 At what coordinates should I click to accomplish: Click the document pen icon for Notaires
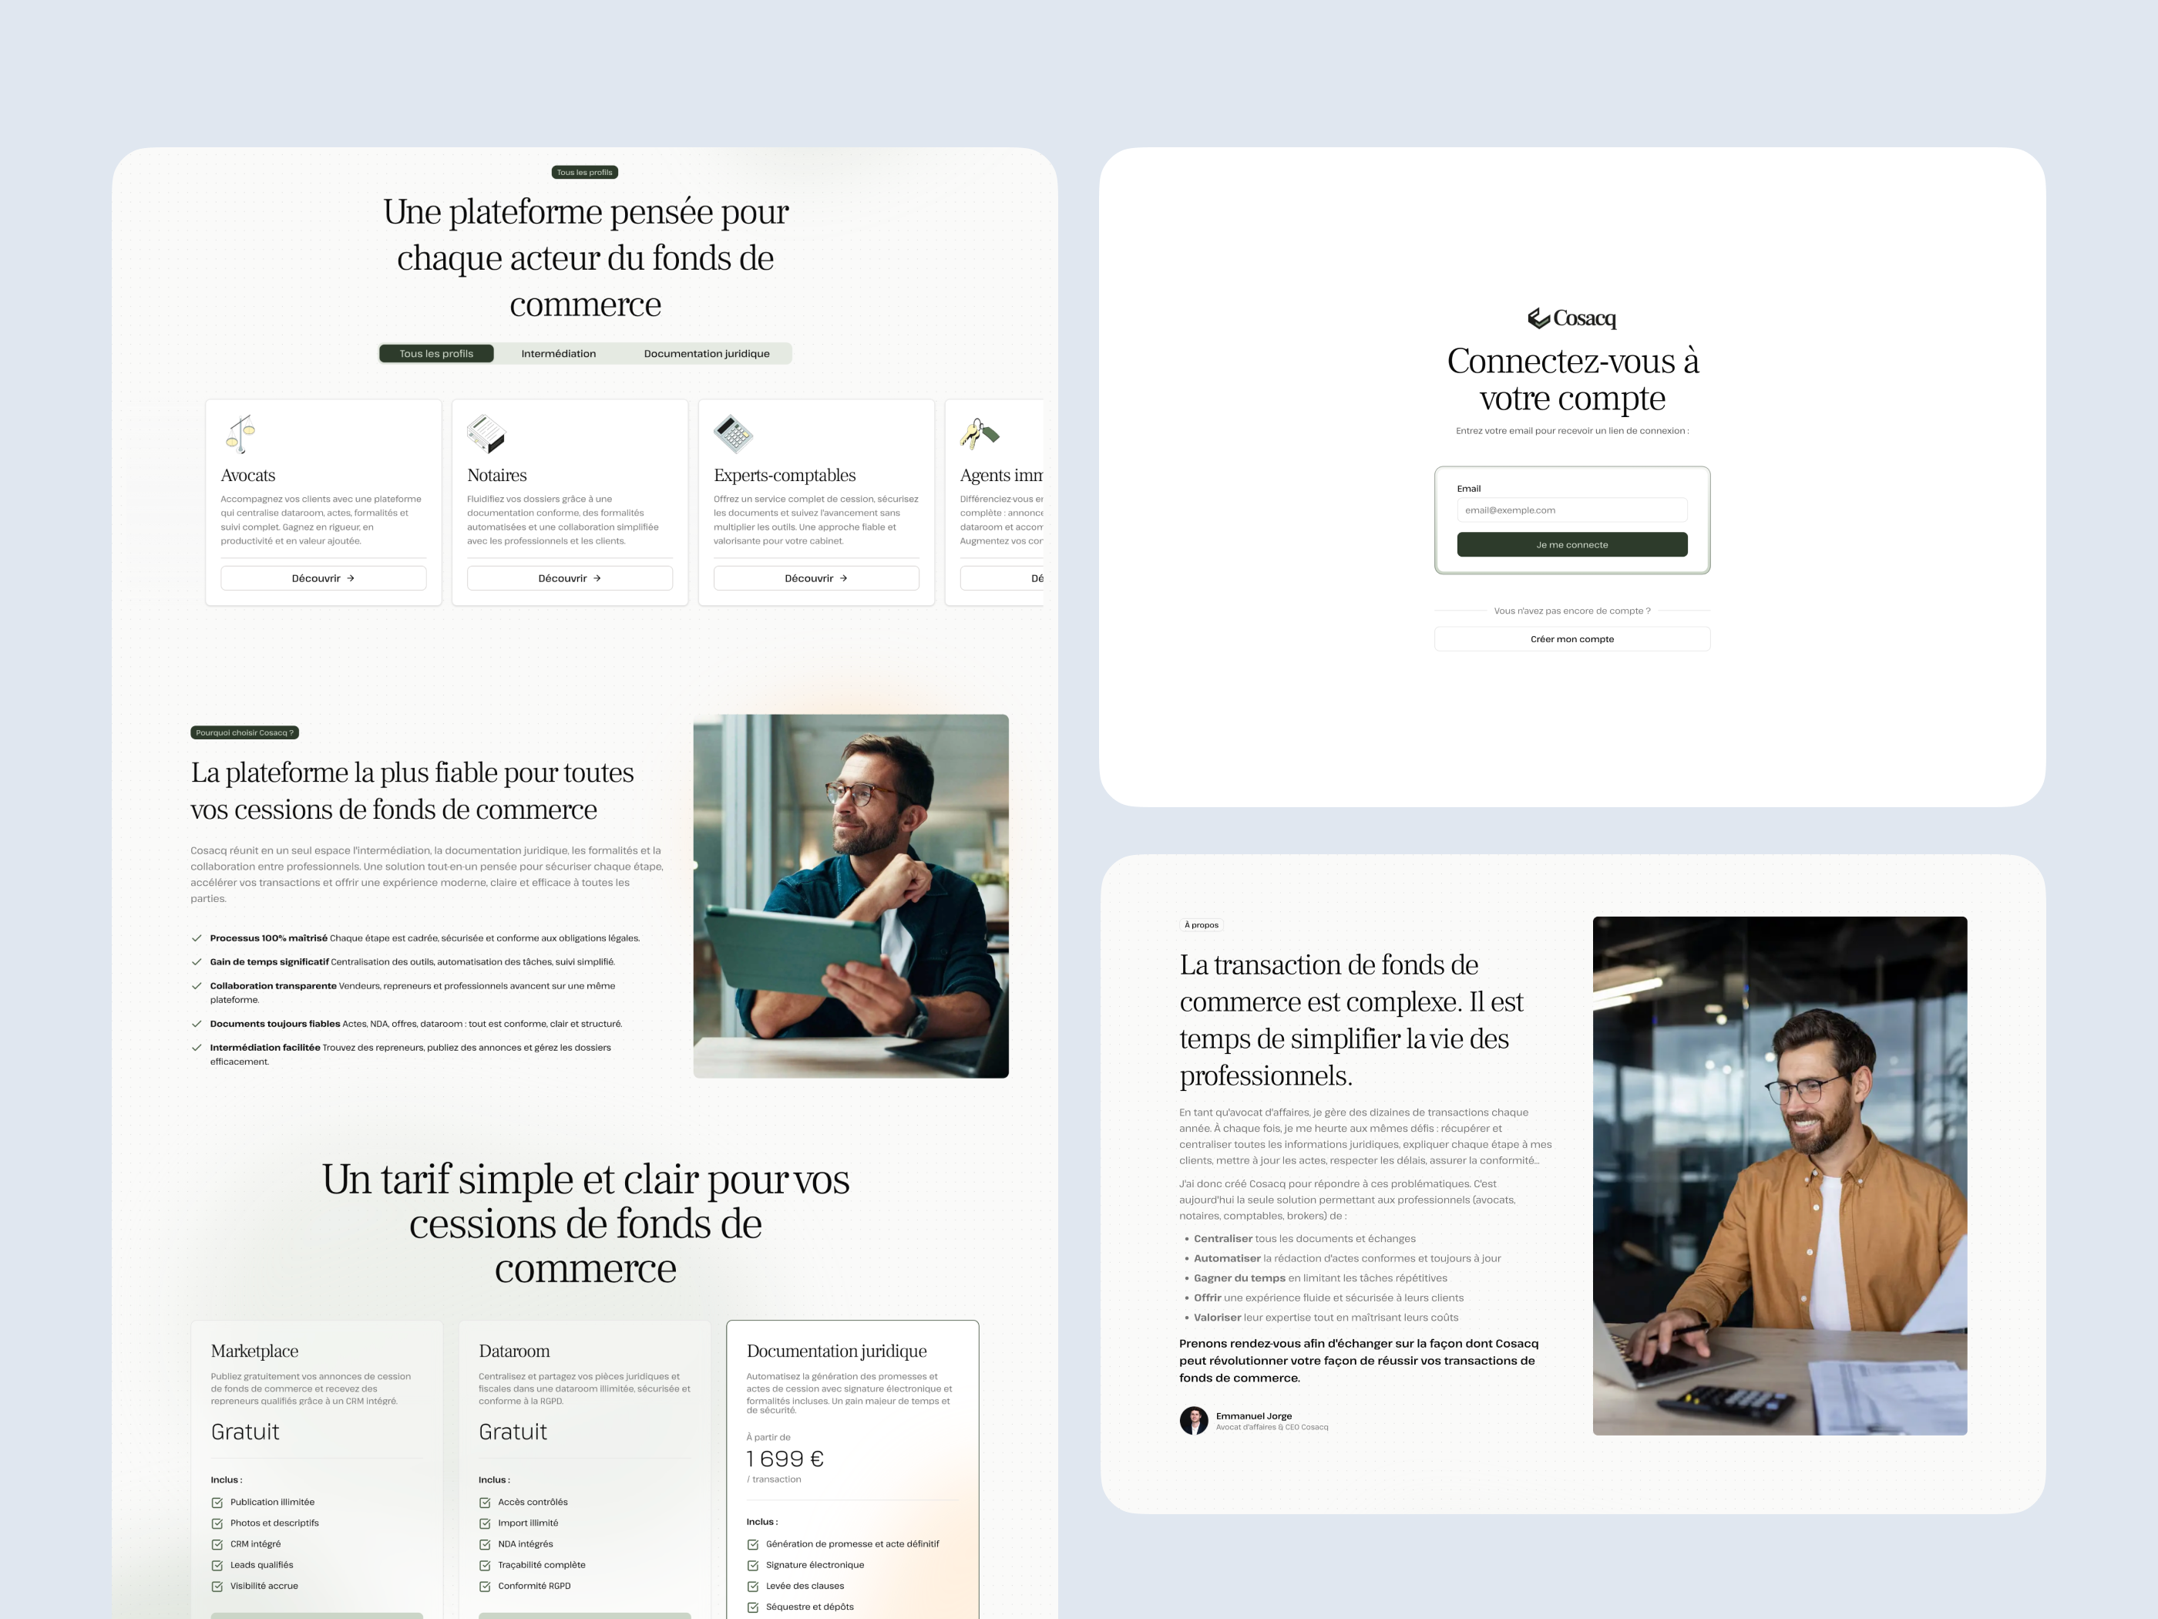point(486,433)
